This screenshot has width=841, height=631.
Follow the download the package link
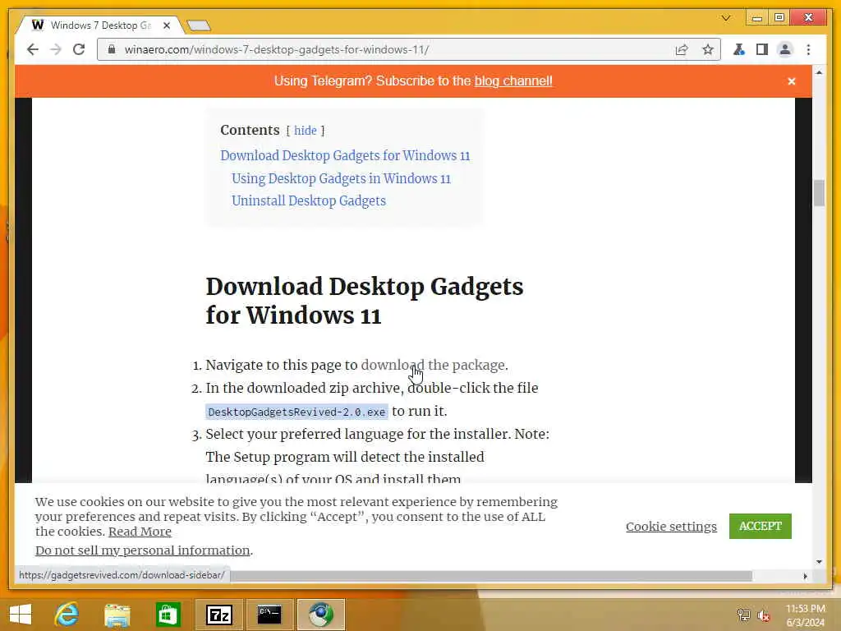(433, 365)
